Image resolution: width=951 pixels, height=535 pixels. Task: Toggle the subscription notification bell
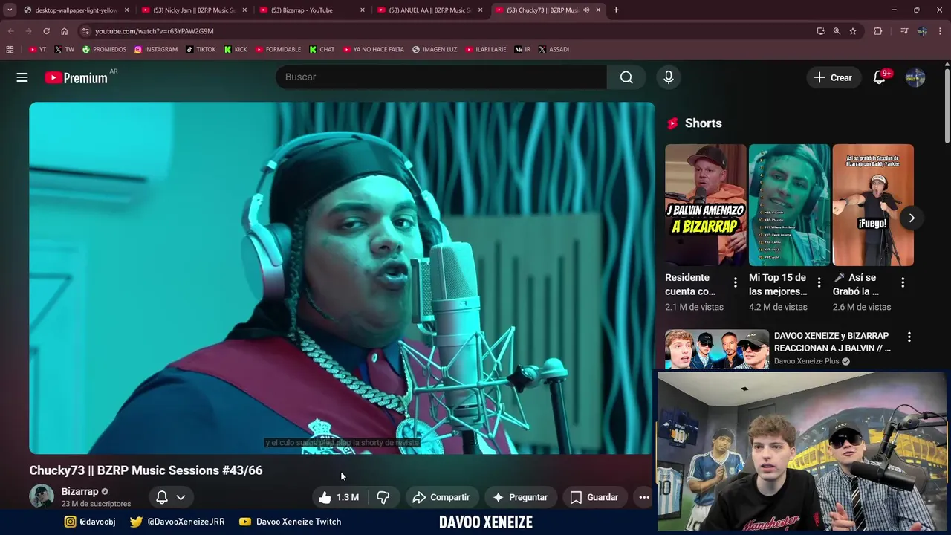click(x=161, y=497)
